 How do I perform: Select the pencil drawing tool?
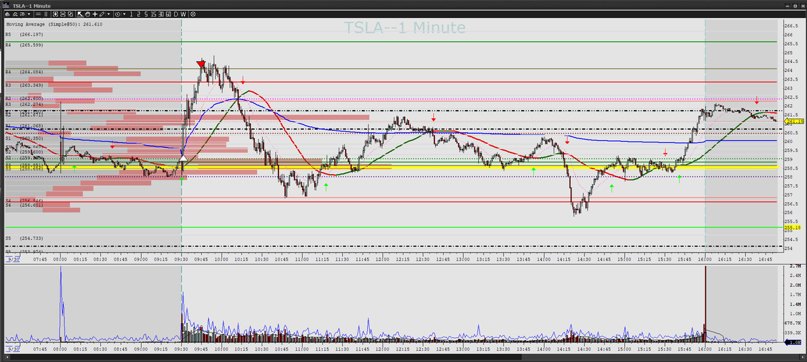pos(102,14)
